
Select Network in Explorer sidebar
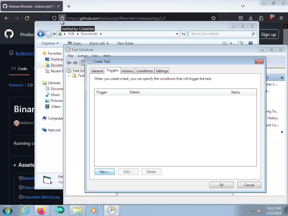pyautogui.click(x=51, y=130)
